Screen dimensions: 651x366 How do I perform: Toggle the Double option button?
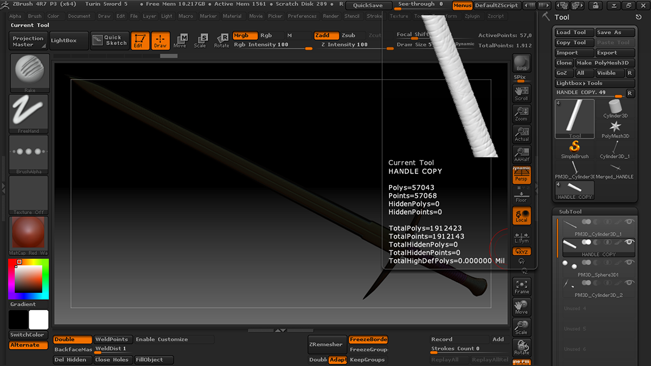[72, 339]
